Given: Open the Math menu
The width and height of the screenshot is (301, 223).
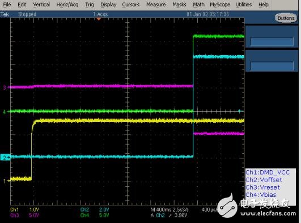Looking at the screenshot, I should (198, 5).
